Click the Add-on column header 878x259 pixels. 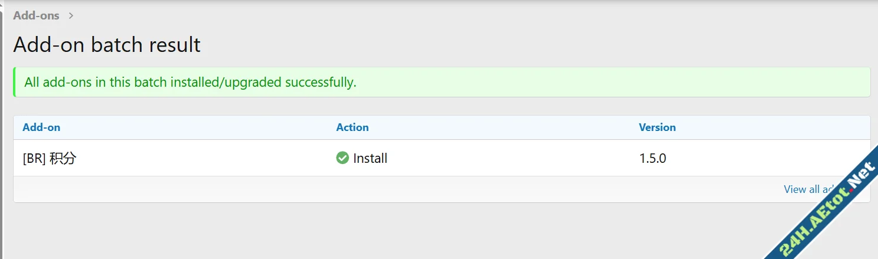tap(41, 127)
